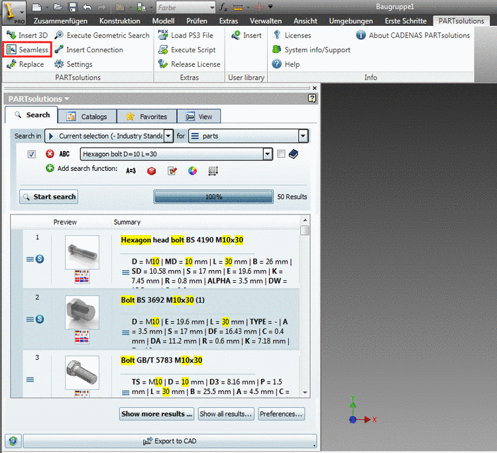The image size is (497, 453).
Task: Click Load PS3 File
Action: coord(186,35)
